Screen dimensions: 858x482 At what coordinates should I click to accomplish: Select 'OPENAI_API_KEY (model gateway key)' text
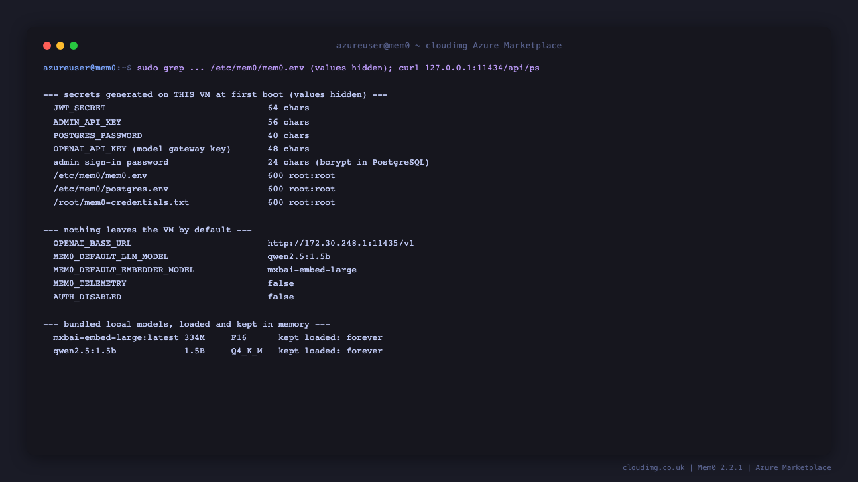(x=142, y=149)
